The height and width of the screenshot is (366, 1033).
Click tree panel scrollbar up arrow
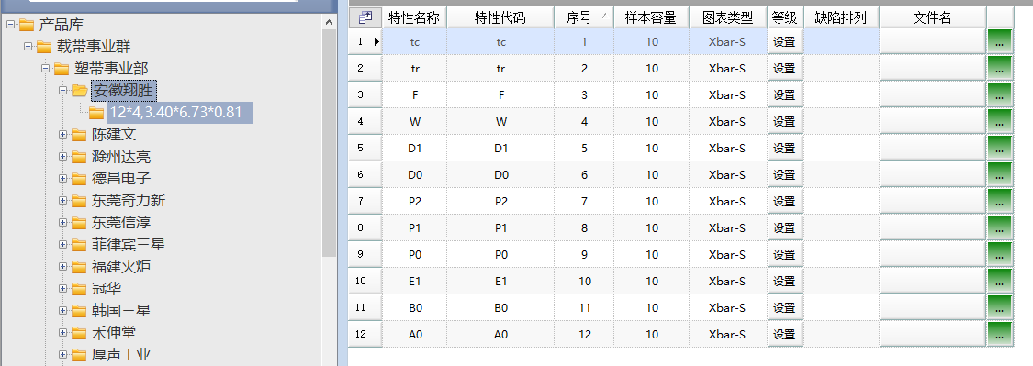(x=330, y=22)
